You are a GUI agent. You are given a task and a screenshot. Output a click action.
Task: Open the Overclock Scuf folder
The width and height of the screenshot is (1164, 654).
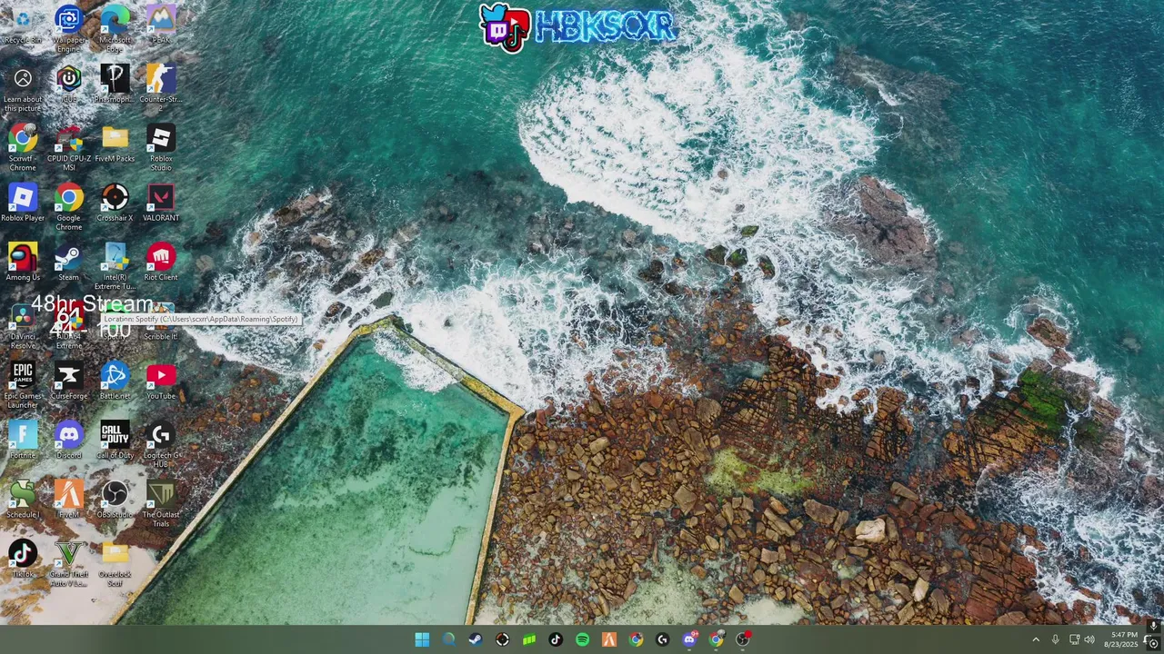pyautogui.click(x=115, y=561)
